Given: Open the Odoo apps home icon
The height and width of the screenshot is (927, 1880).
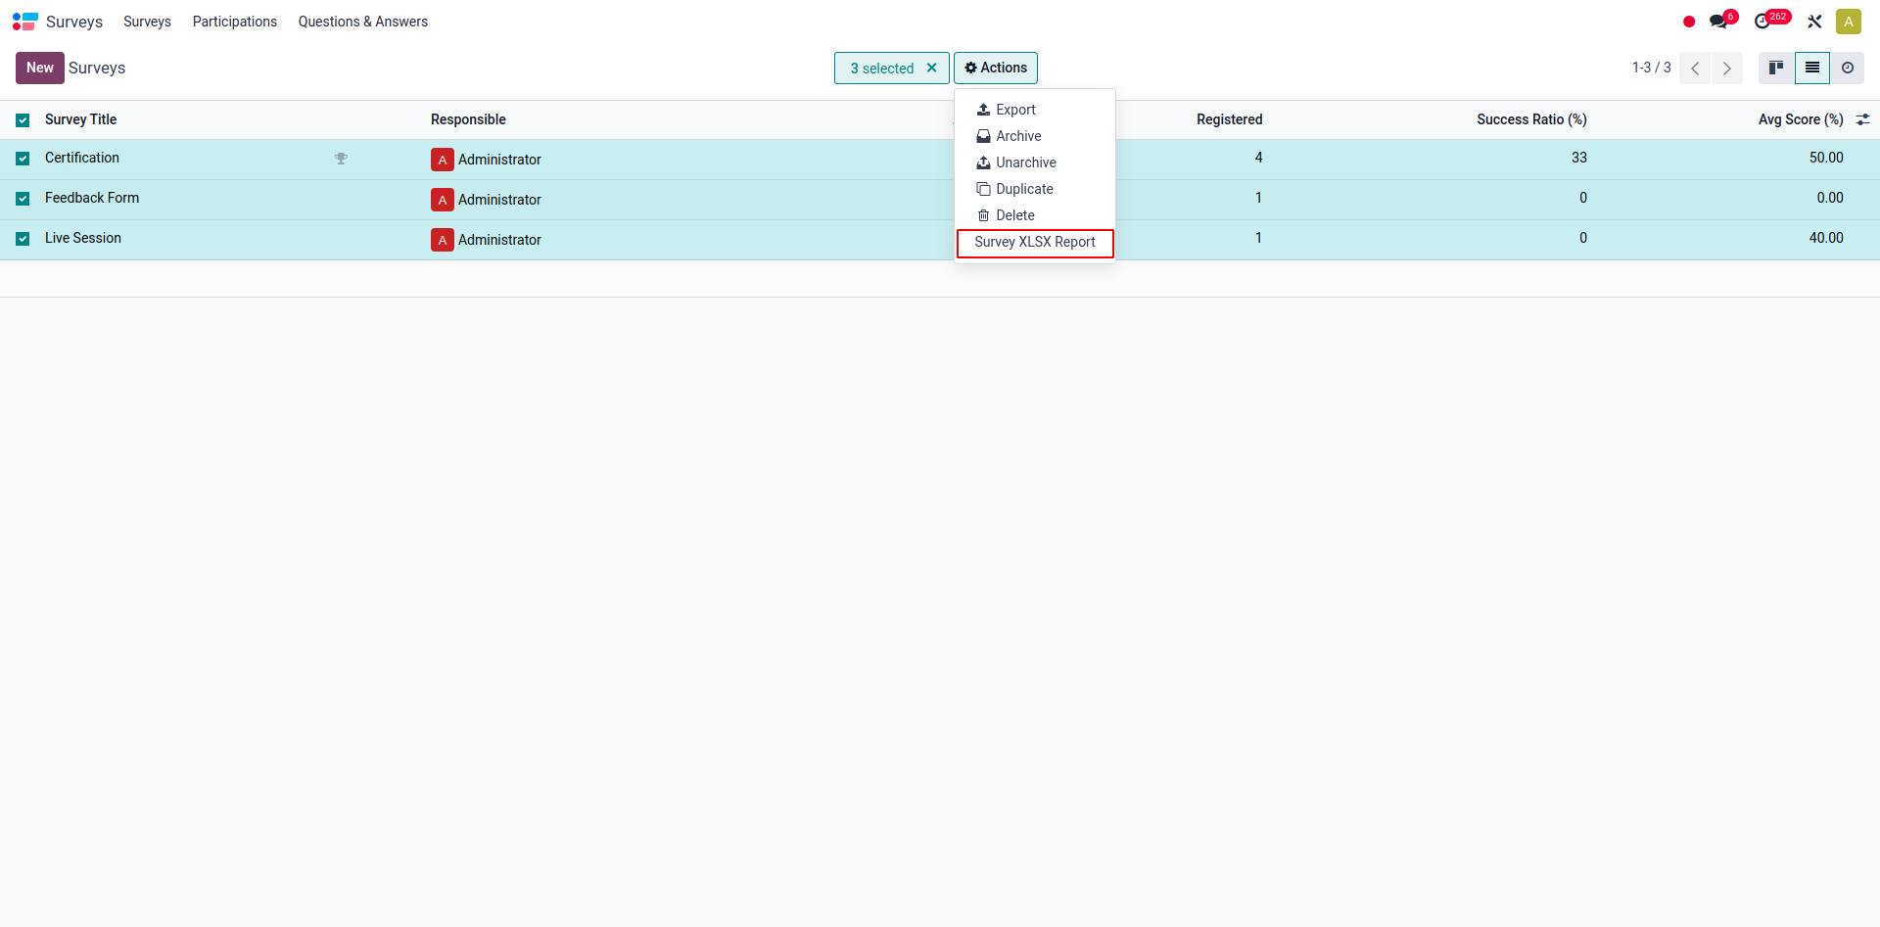Looking at the screenshot, I should coord(25,22).
